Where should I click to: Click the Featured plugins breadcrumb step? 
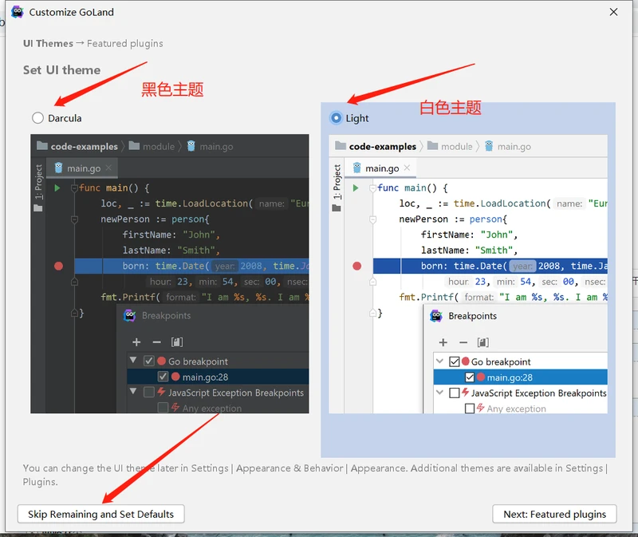[124, 43]
